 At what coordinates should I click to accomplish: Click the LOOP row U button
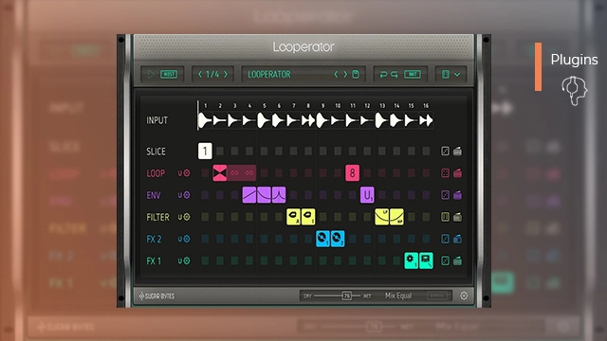[x=179, y=173]
